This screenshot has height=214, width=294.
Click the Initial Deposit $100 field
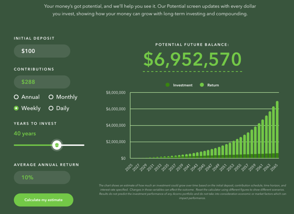42,51
